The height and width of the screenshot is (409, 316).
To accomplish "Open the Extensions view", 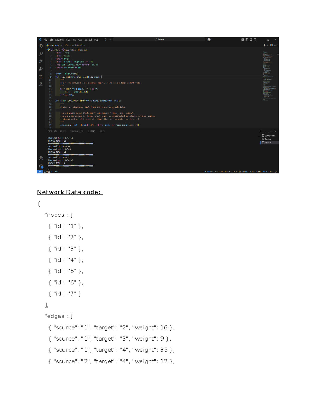I will tap(41, 77).
